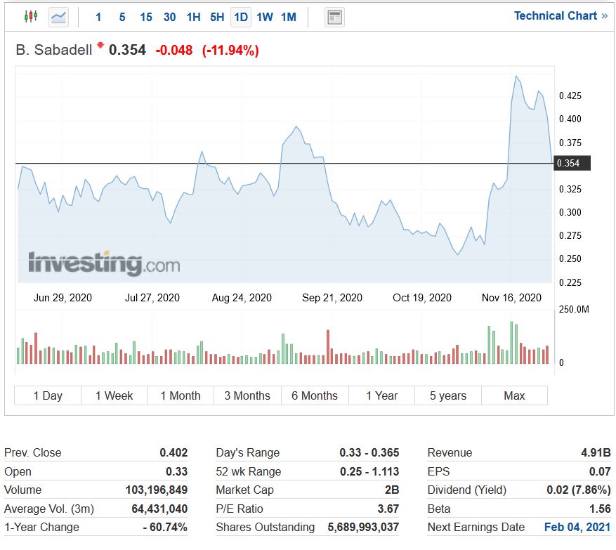This screenshot has height=550, width=616.
Task: Switch to candlestick chart type
Action: tap(31, 16)
